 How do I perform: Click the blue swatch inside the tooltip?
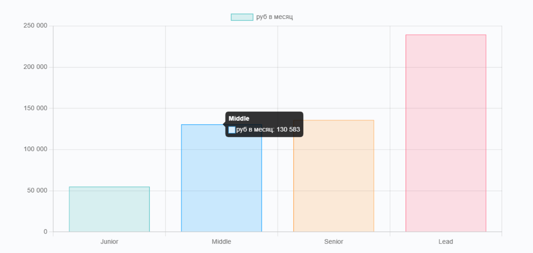tap(232, 130)
